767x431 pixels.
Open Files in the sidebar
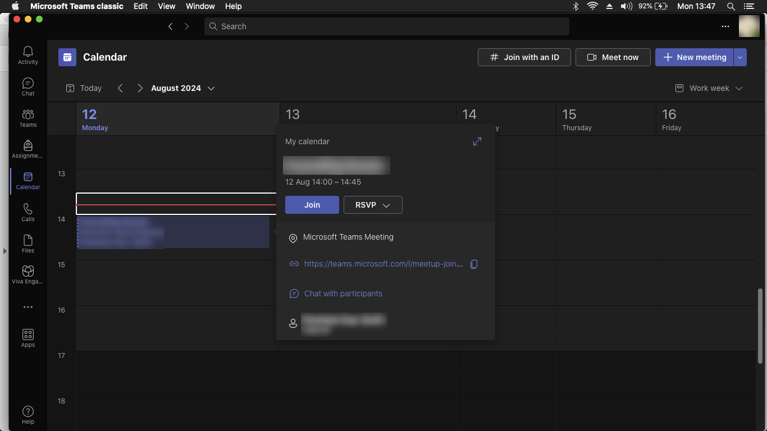click(28, 244)
